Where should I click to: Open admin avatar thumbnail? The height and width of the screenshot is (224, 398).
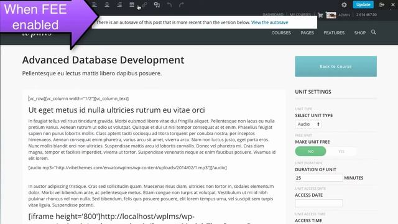coord(331,15)
